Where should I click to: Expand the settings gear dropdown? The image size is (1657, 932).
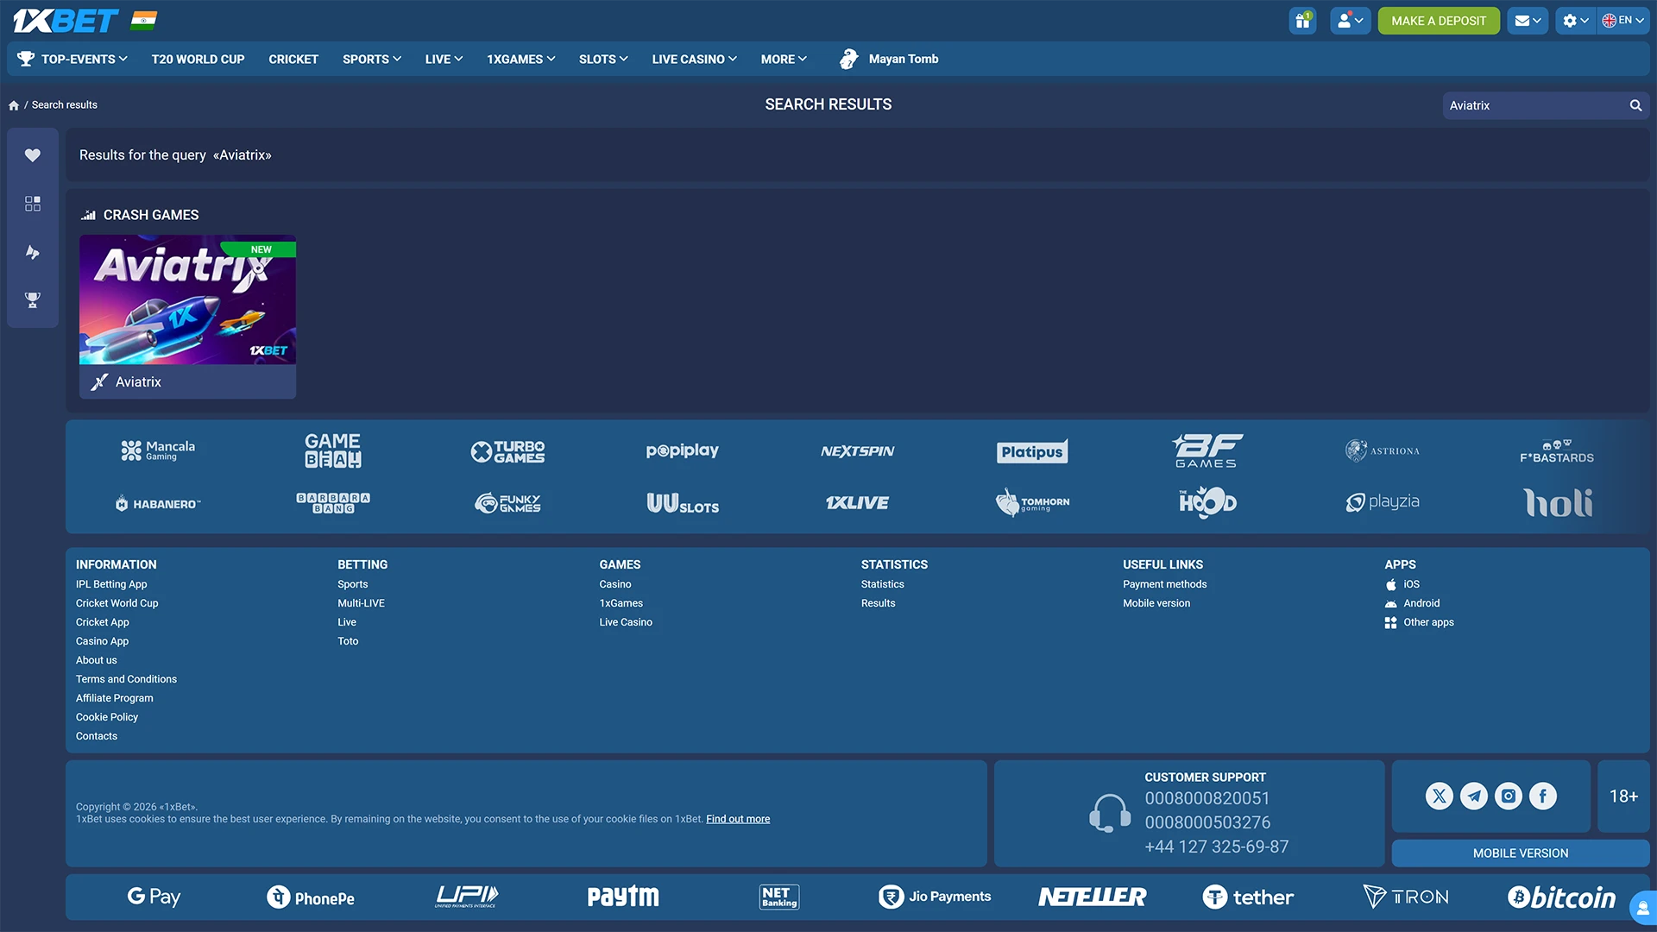(1575, 21)
